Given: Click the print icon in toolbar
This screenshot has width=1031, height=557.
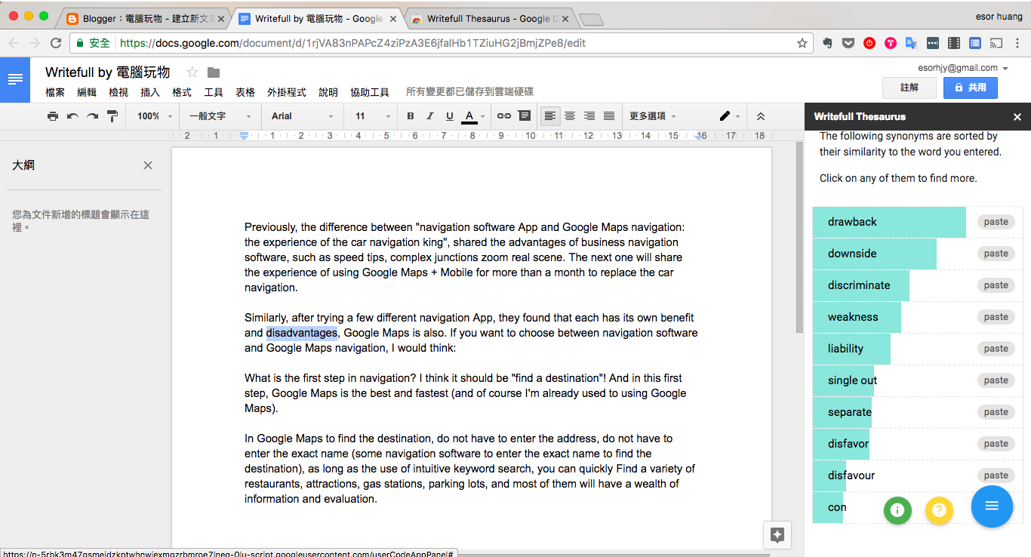Looking at the screenshot, I should click(x=52, y=116).
